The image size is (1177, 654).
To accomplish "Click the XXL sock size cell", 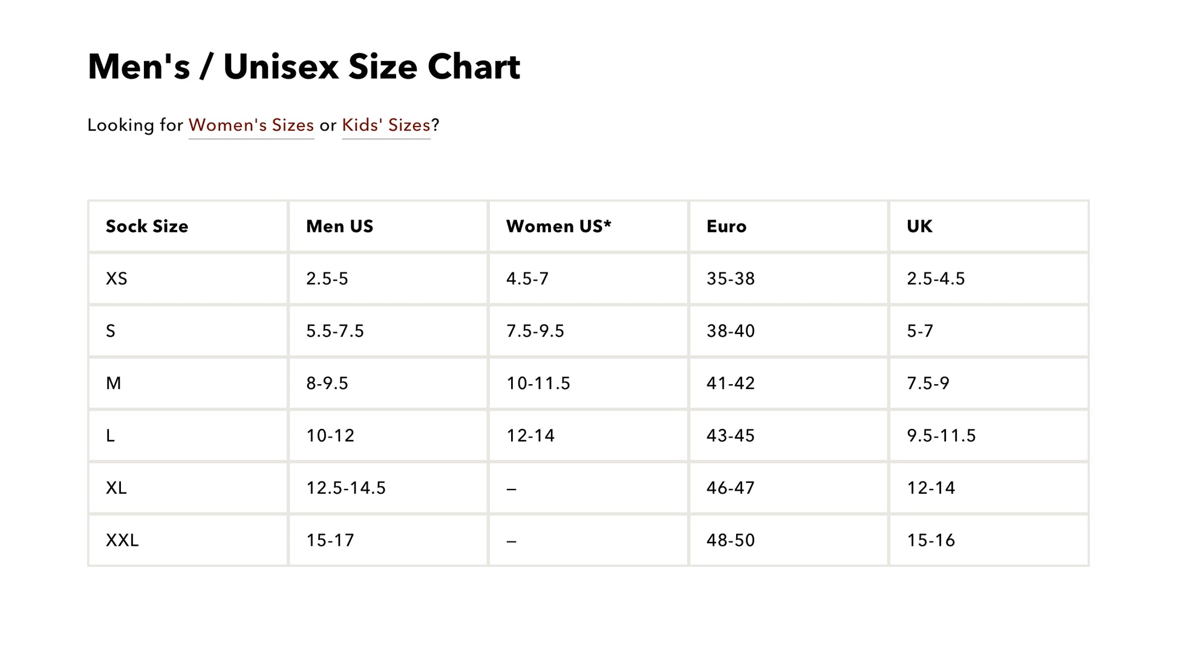I will pos(122,540).
